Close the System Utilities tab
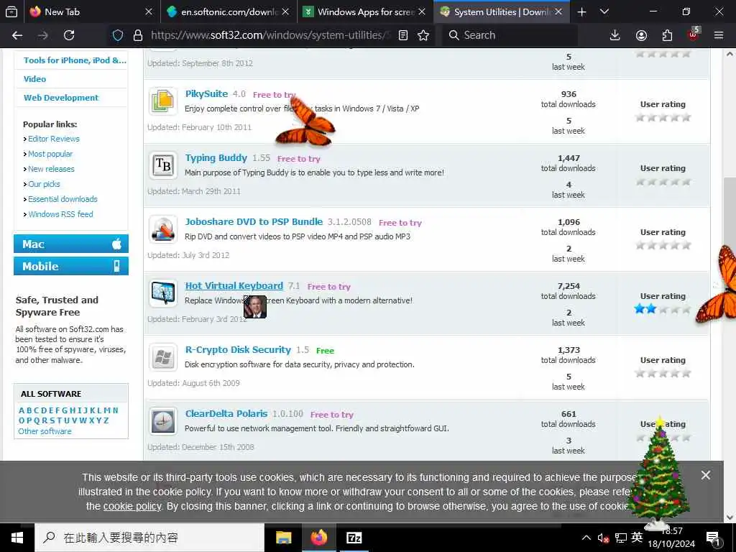 point(558,11)
